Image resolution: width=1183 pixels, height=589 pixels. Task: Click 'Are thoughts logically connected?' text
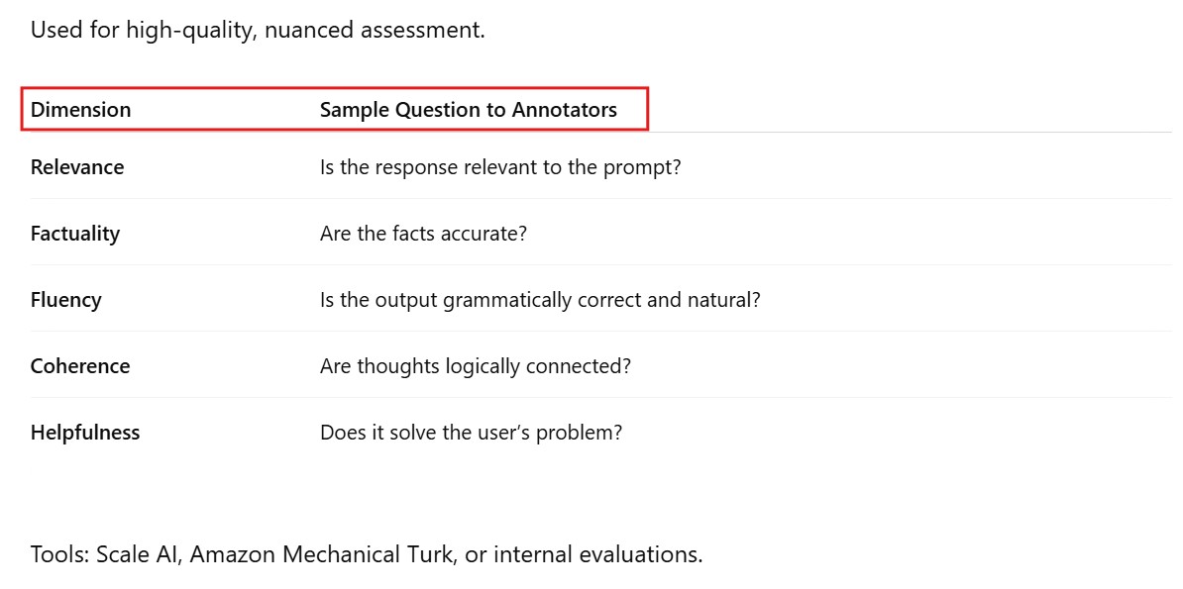[x=475, y=366]
